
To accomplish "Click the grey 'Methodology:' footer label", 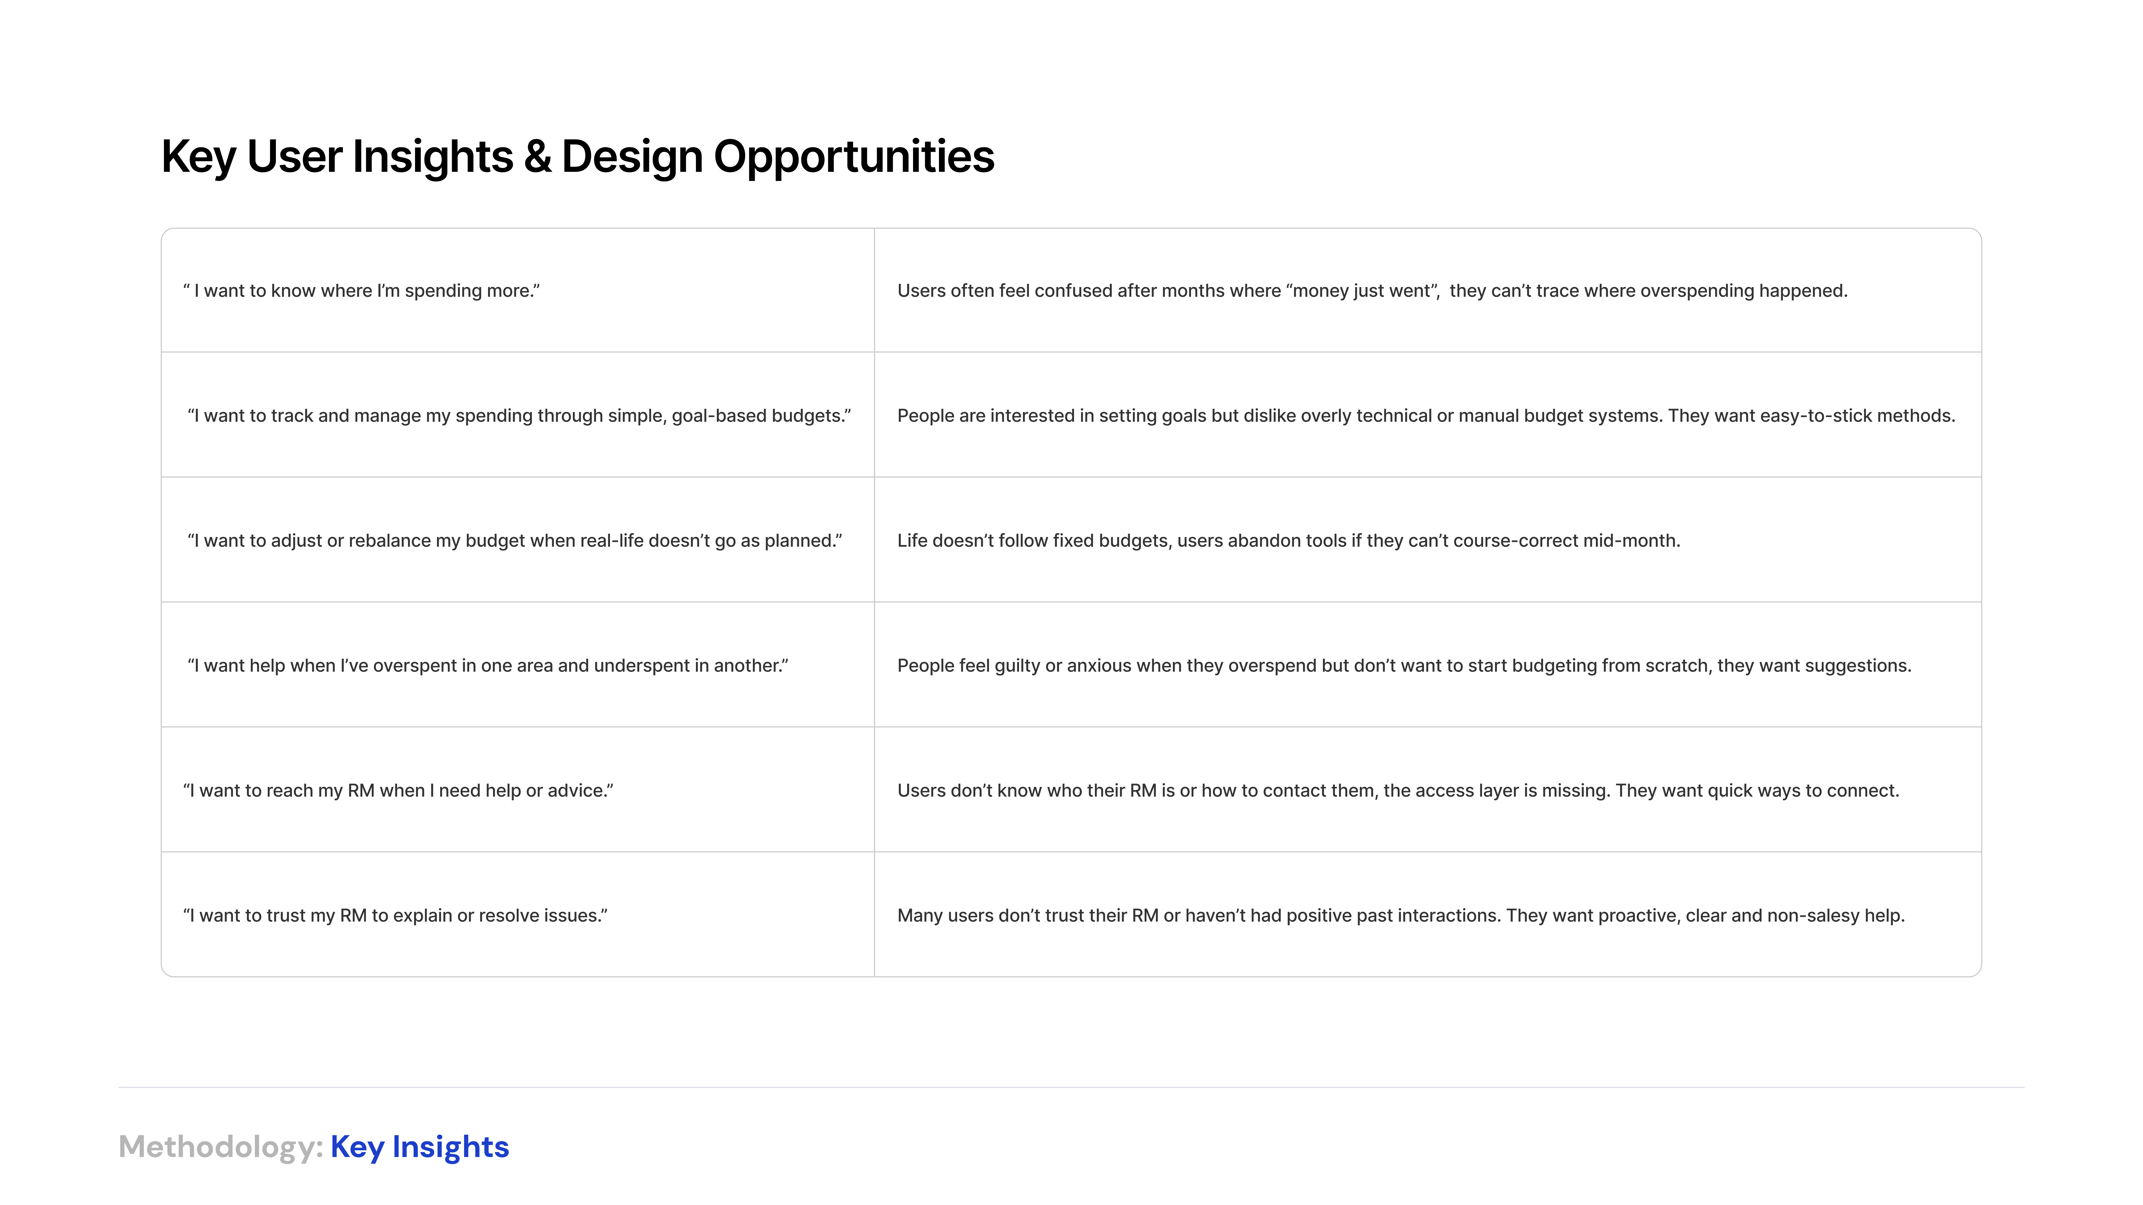I will point(220,1147).
